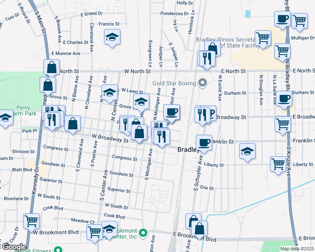Open the coffee cup marker at top right corner
Image resolution: width=315 pixels, height=252 pixels.
point(282,19)
